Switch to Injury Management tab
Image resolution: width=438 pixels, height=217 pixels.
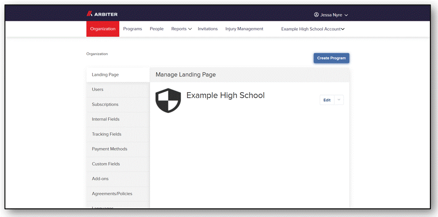pos(244,29)
